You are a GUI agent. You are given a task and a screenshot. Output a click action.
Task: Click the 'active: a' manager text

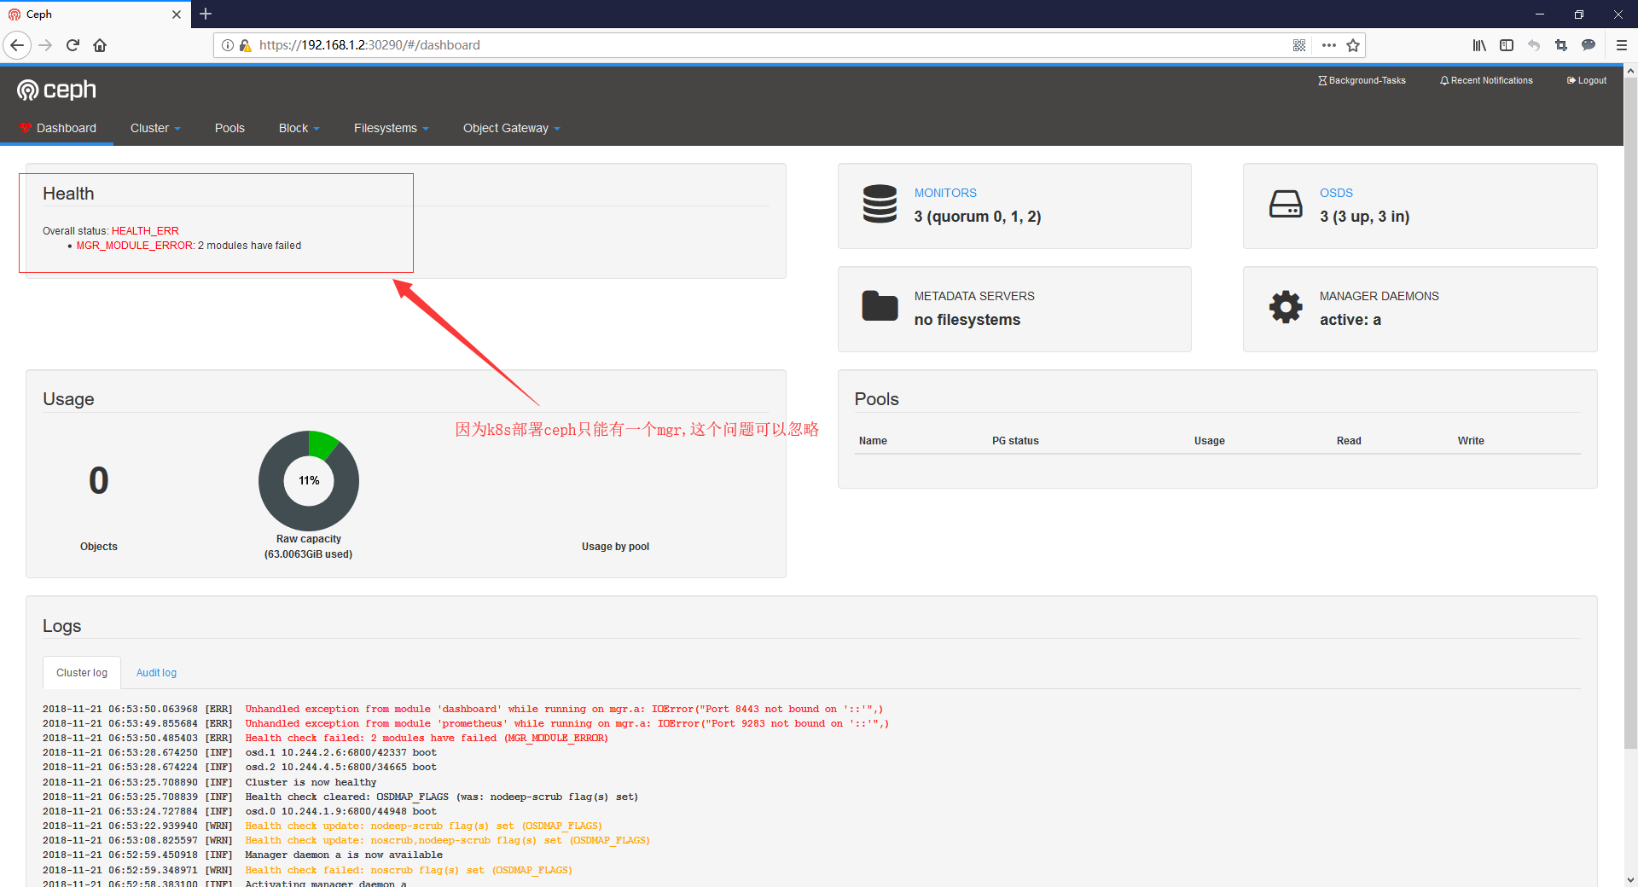pos(1350,320)
